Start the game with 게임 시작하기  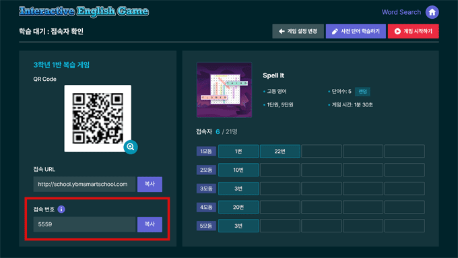[413, 31]
